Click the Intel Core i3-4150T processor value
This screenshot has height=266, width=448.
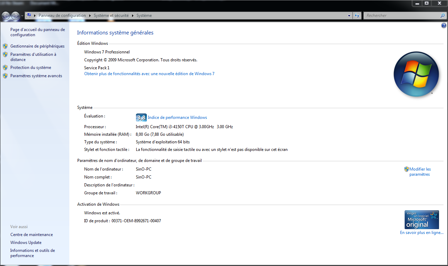click(x=185, y=127)
